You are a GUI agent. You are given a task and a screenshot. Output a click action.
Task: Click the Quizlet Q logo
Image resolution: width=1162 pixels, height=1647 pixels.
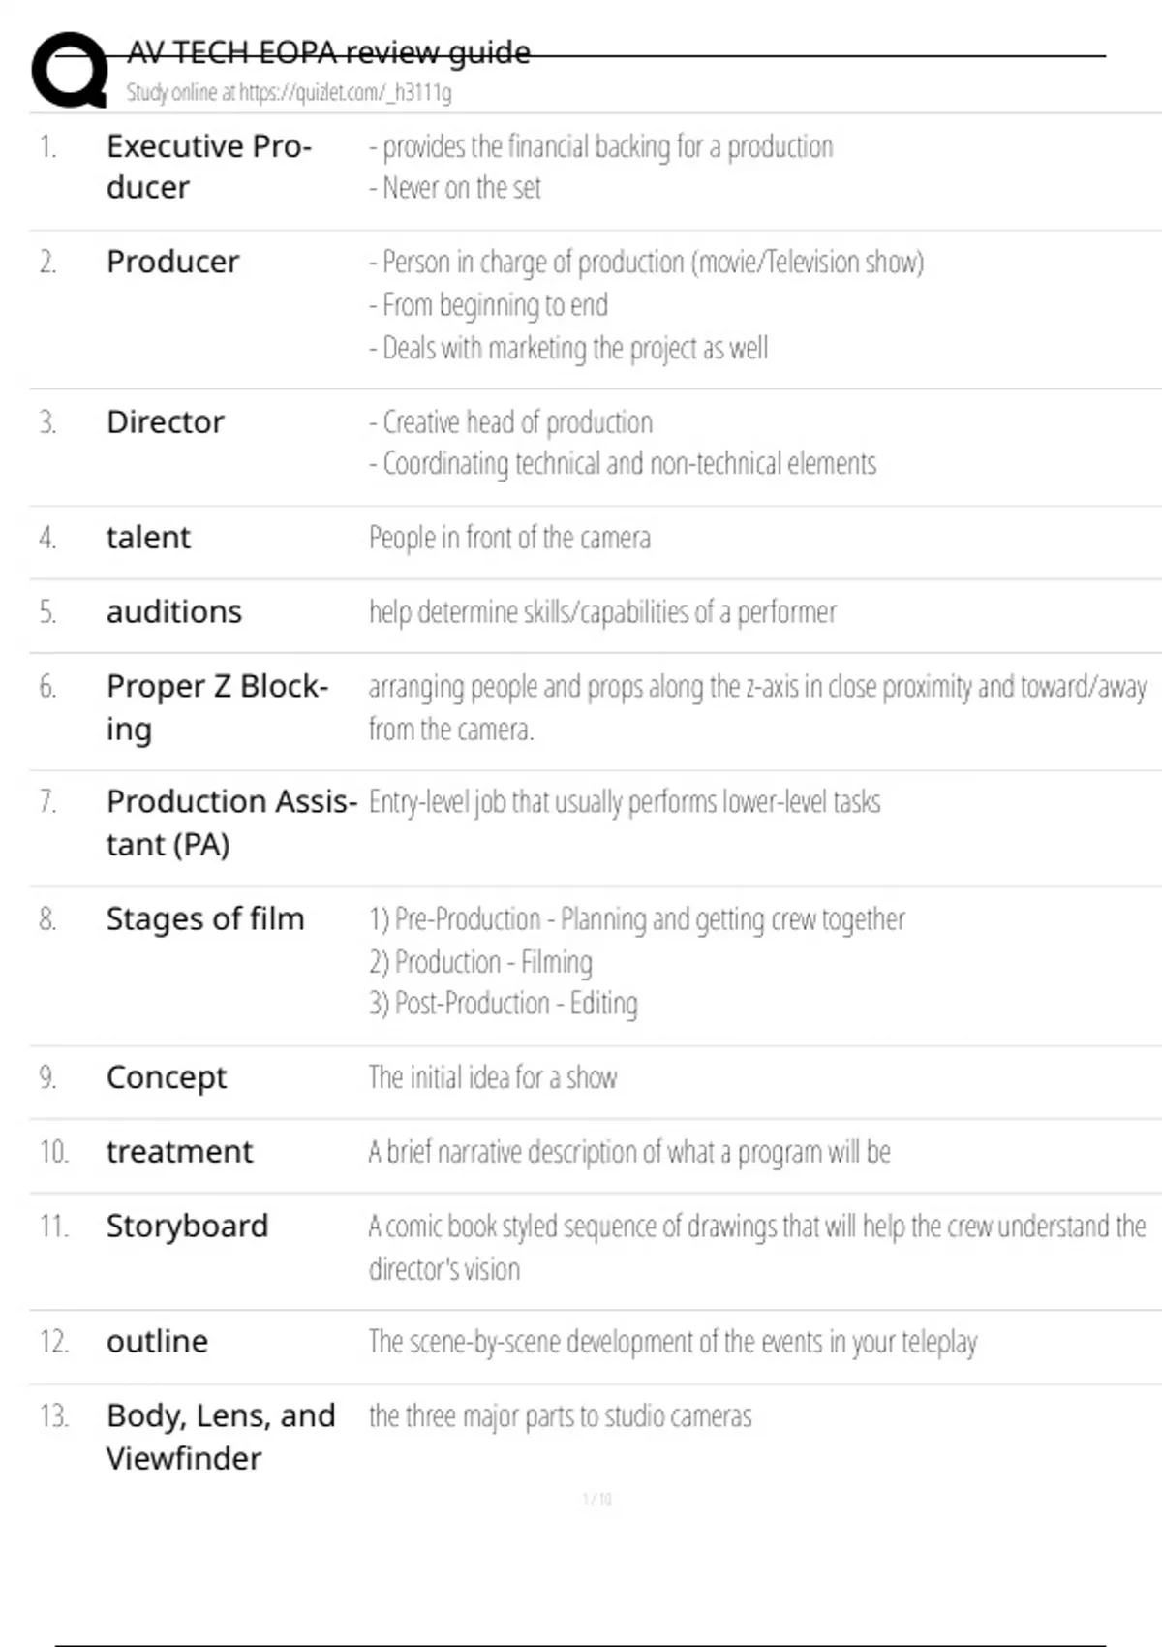click(70, 70)
